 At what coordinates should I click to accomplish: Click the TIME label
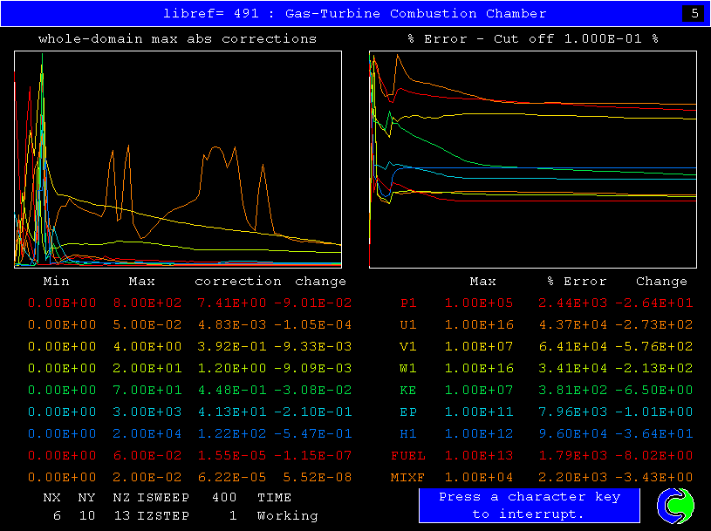[x=274, y=498]
